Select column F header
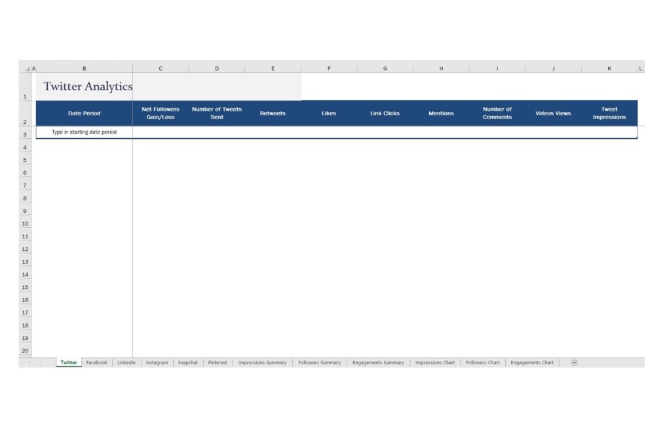671x448 pixels. pyautogui.click(x=329, y=69)
